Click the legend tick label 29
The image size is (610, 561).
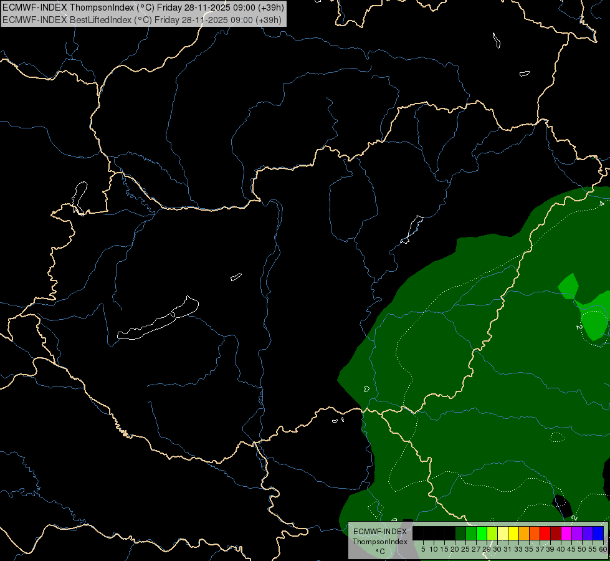[x=487, y=549]
